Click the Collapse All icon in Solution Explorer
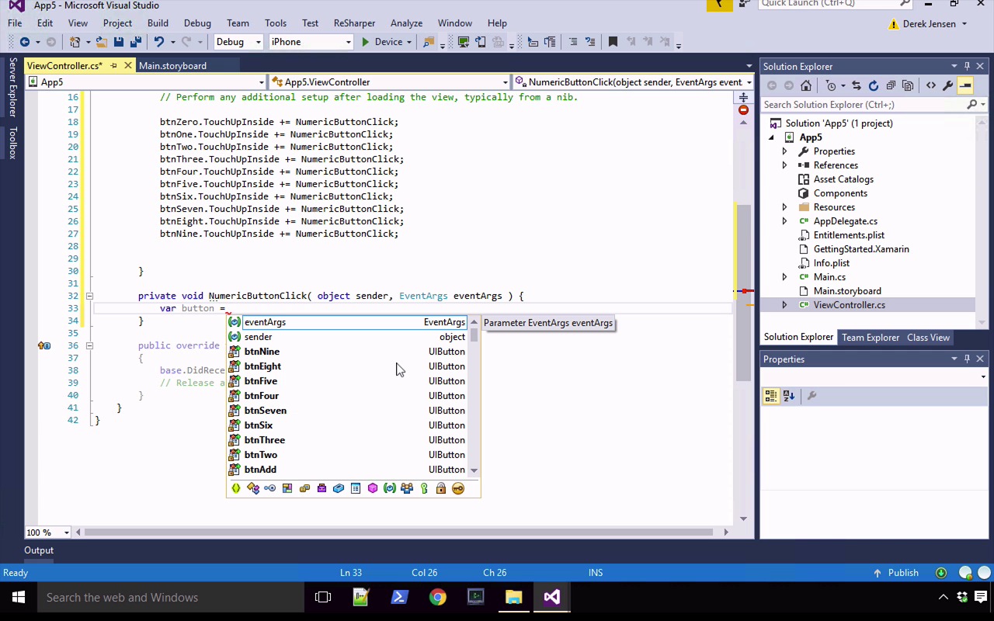994x621 pixels. (x=890, y=85)
